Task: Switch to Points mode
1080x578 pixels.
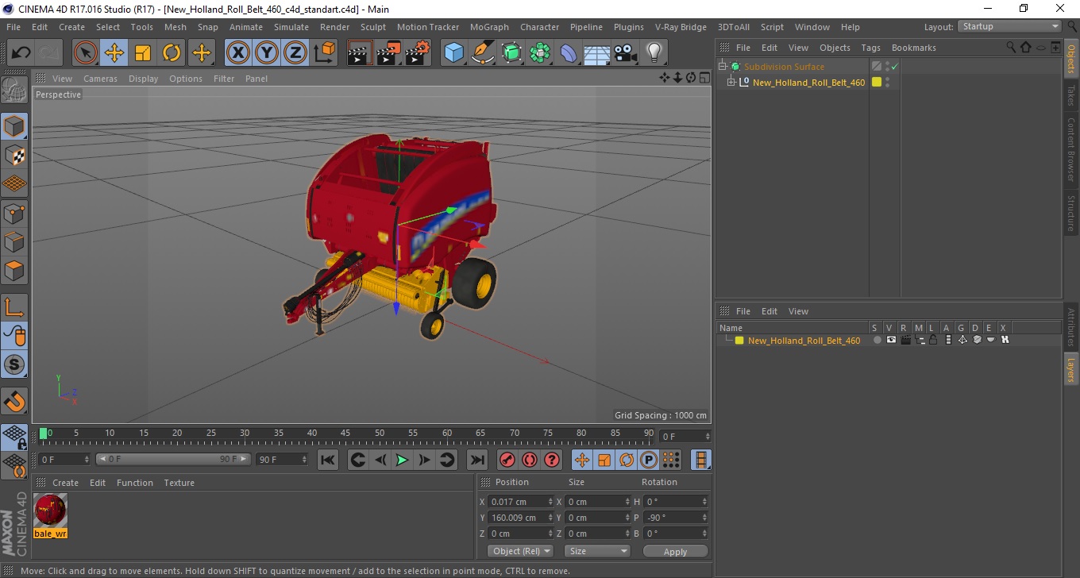Action: pos(14,213)
